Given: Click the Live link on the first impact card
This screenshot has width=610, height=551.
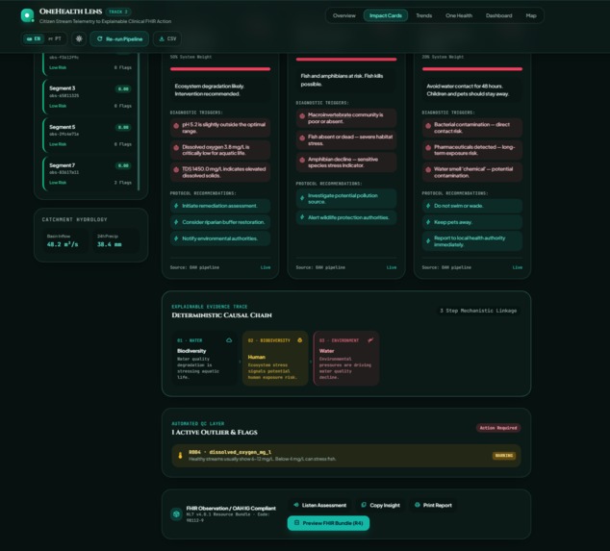Looking at the screenshot, I should 266,267.
